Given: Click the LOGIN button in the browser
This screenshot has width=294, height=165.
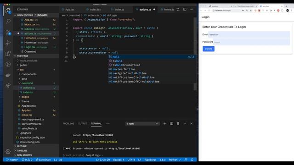Looking at the screenshot, I should (x=209, y=49).
